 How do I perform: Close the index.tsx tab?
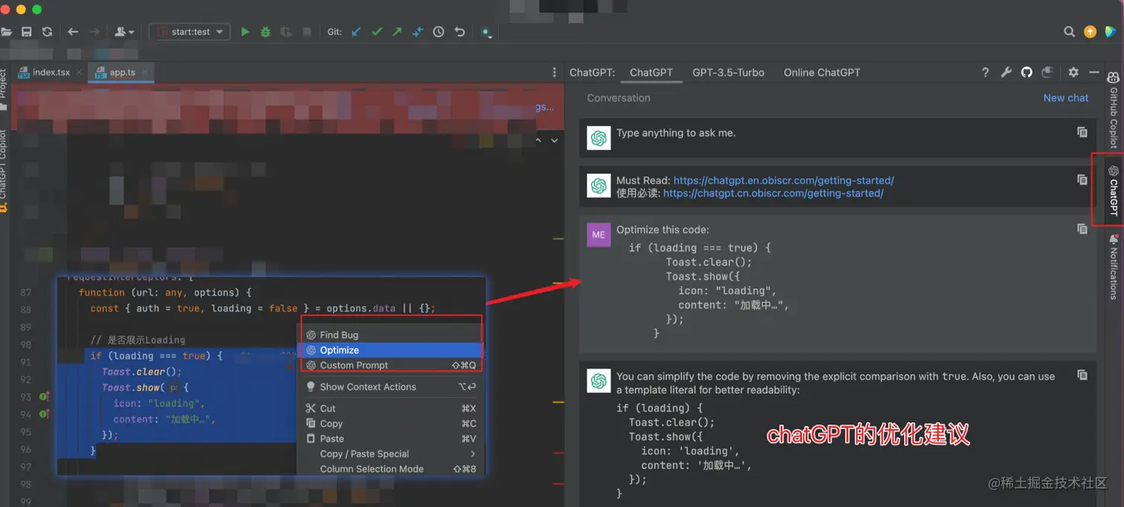point(79,73)
